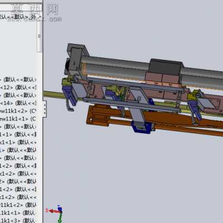
Task: Select the tree row 'k1<1> (默认<<'
Action: coord(18,142)
